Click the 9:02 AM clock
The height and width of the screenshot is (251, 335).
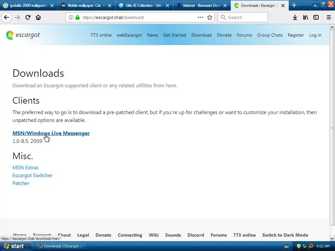pyautogui.click(x=323, y=246)
